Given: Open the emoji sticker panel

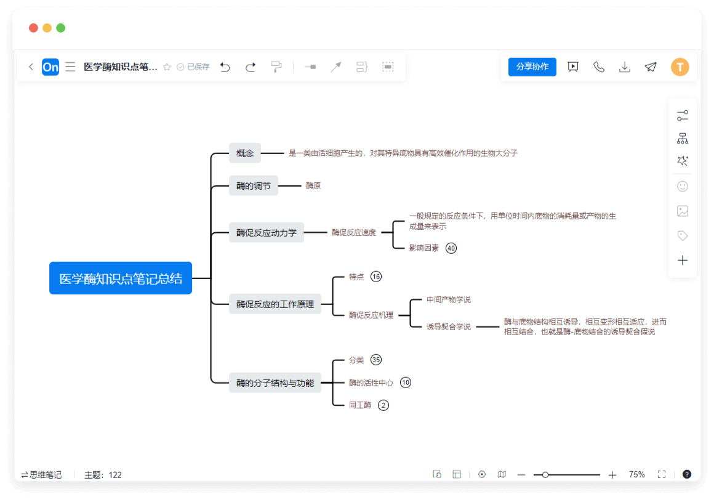Looking at the screenshot, I should [x=682, y=186].
